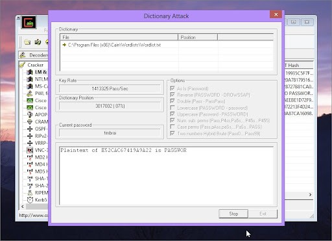Select the Decoders tab in Cain window
The width and height of the screenshot is (332, 241).
(34, 55)
